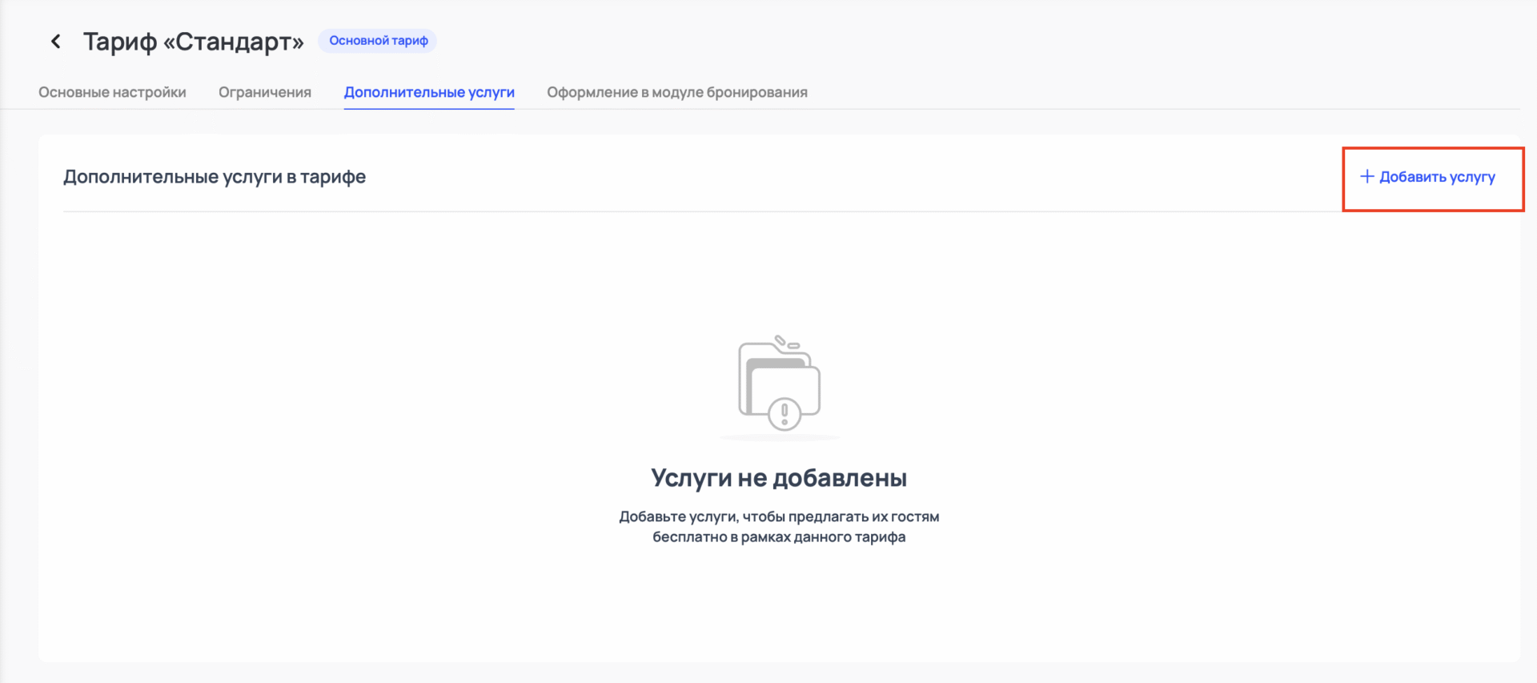This screenshot has height=683, width=1537.
Task: Click the blue underline of active tab
Action: pos(429,108)
